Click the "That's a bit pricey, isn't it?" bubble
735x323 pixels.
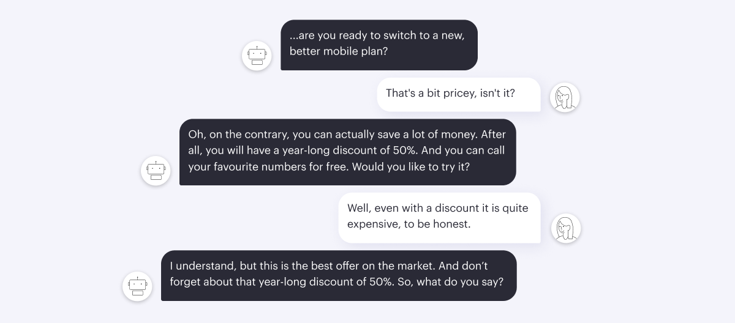(459, 94)
